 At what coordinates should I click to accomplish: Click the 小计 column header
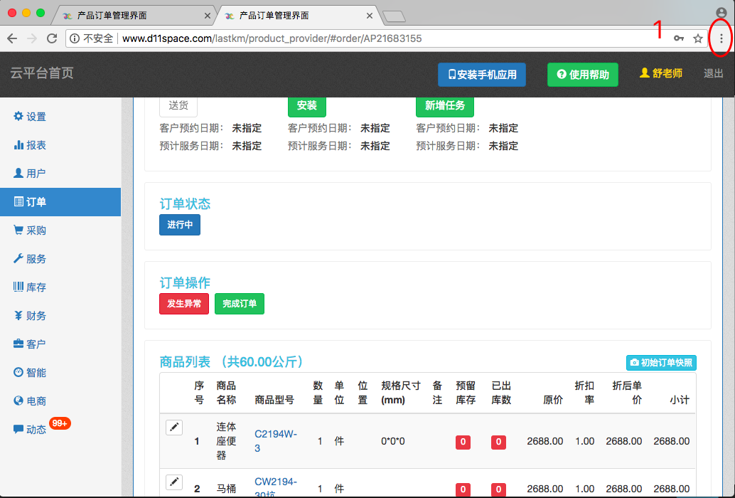click(x=680, y=400)
